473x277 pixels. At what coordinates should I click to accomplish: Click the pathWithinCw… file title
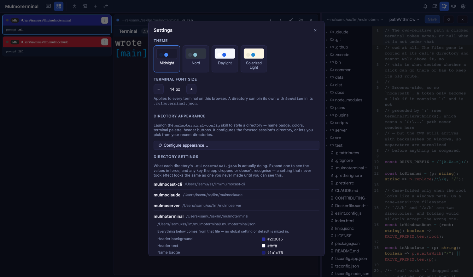[404, 20]
